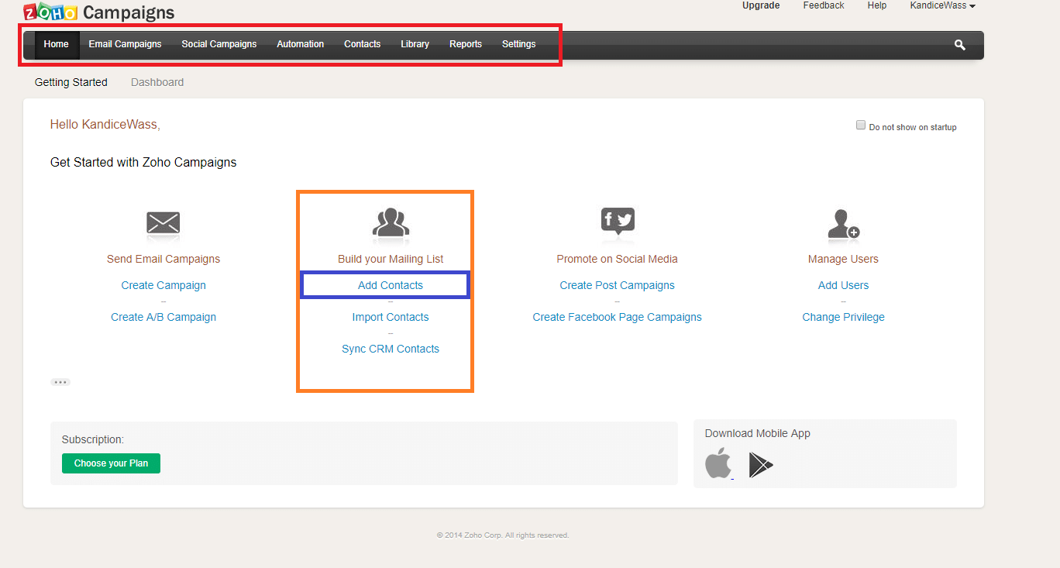The width and height of the screenshot is (1060, 568).
Task: Select the Getting Started tab
Action: 71,82
